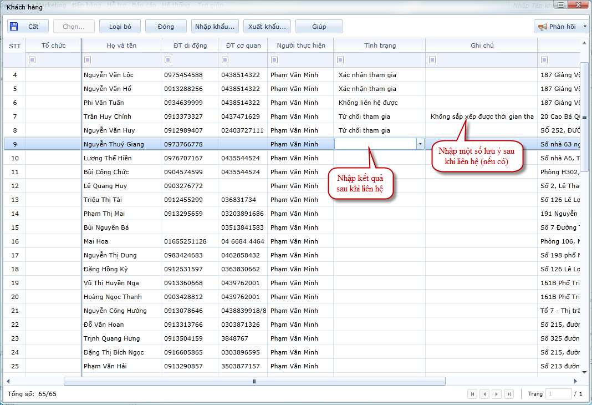Click the horizontal scrollbar thumb
Viewport: 592px width, 405px height.
254,381
